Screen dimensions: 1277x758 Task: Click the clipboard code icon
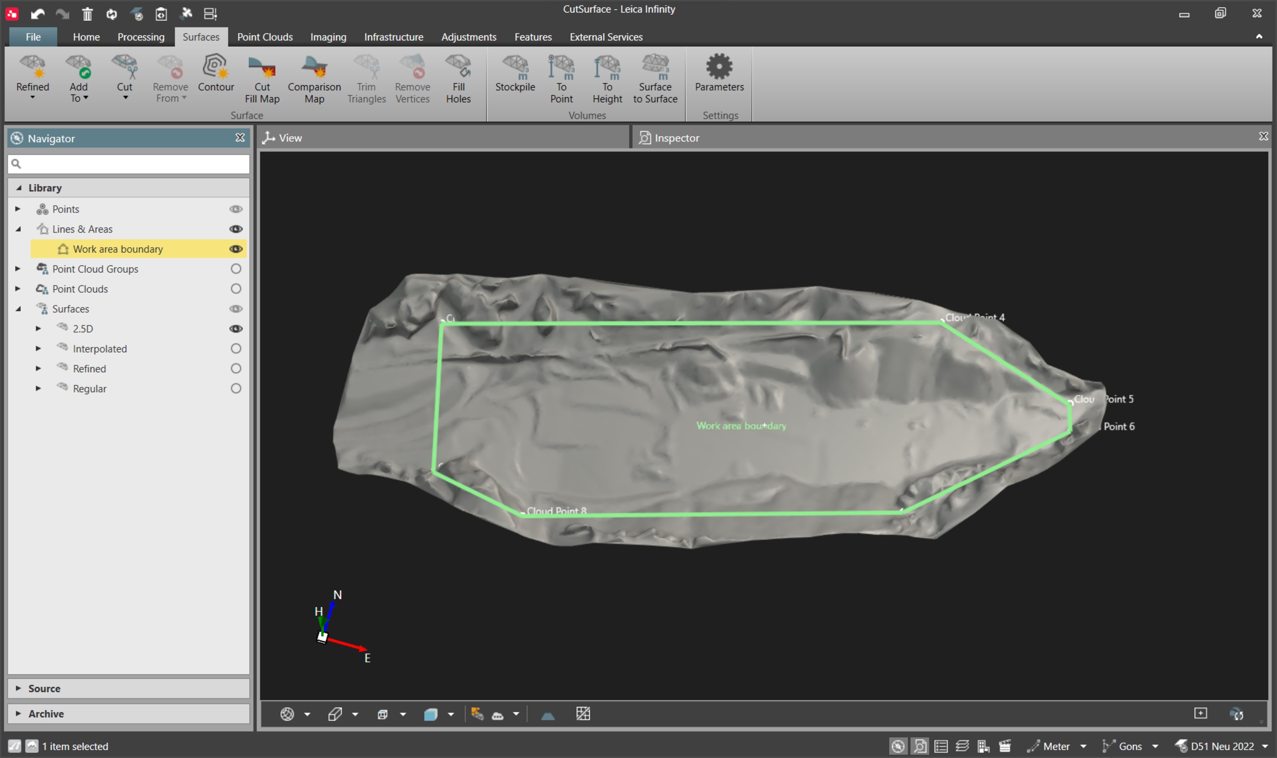161,14
